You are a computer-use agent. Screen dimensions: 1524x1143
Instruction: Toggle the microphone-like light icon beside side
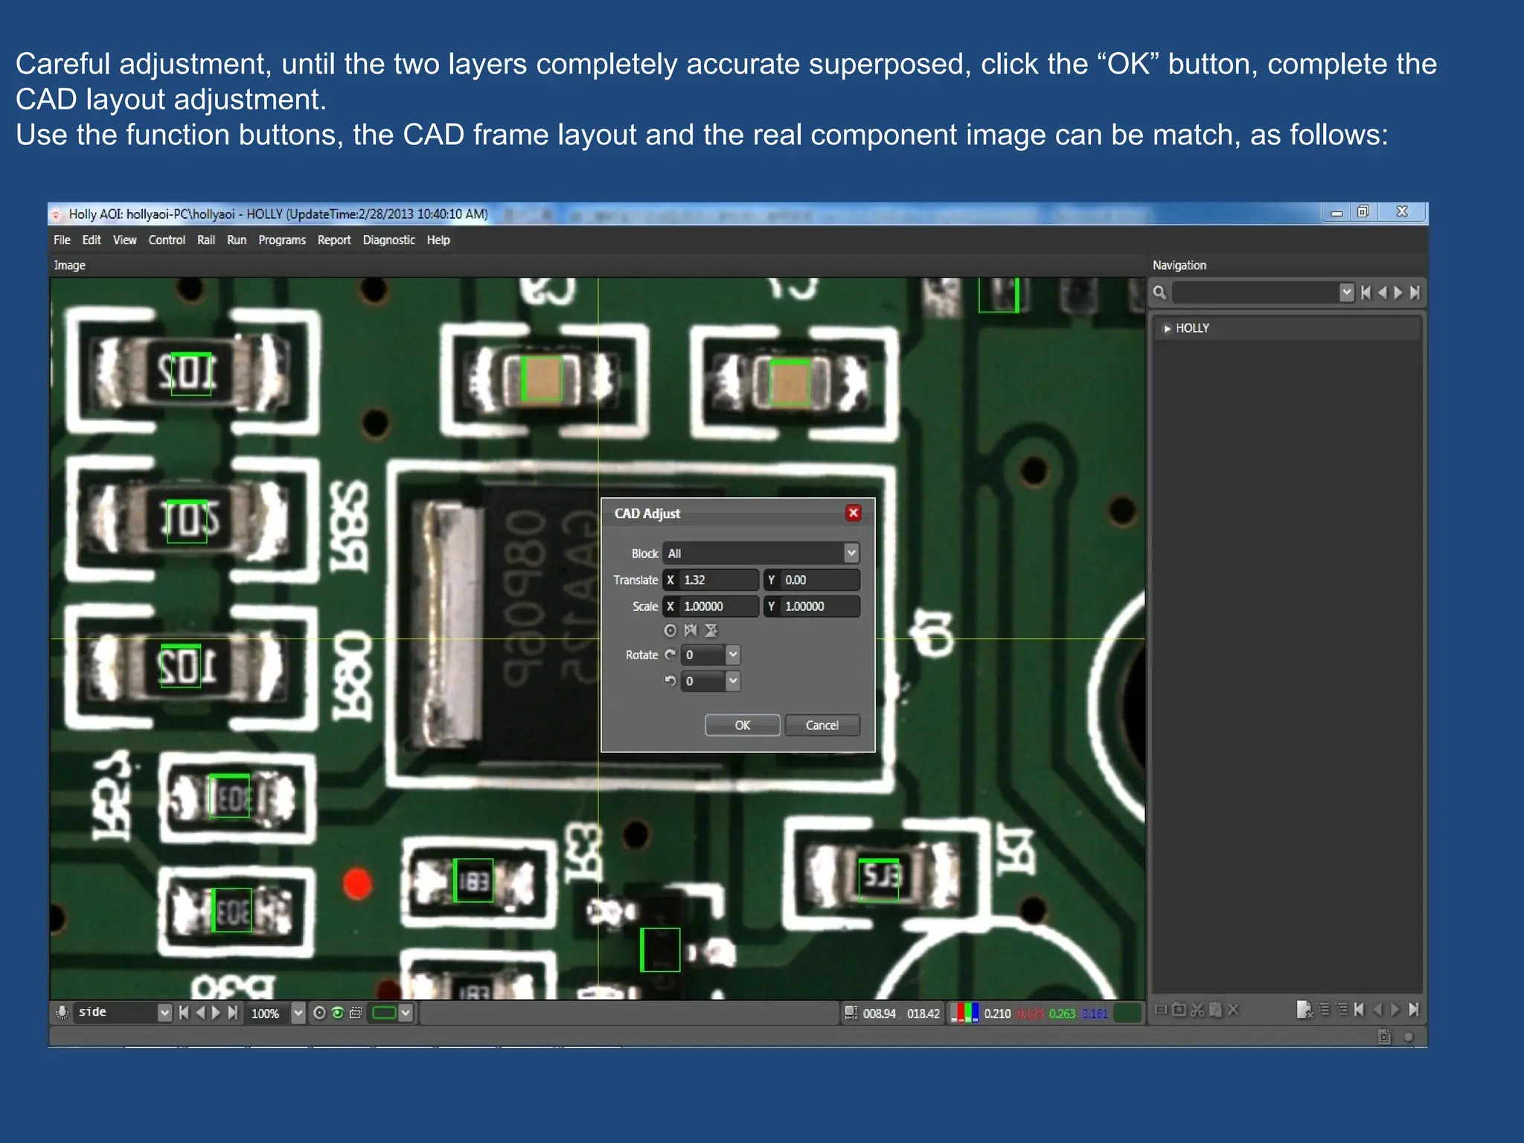[63, 1013]
